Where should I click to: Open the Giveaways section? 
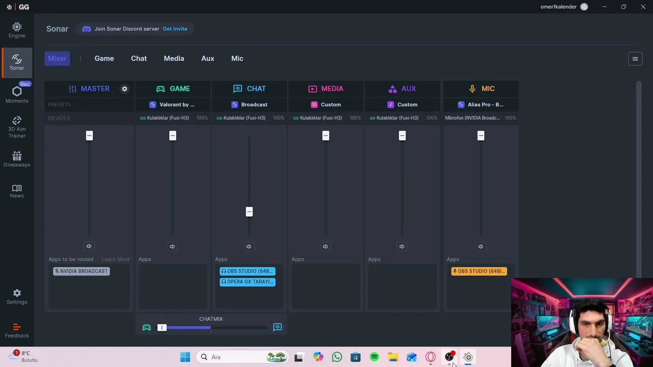point(17,159)
